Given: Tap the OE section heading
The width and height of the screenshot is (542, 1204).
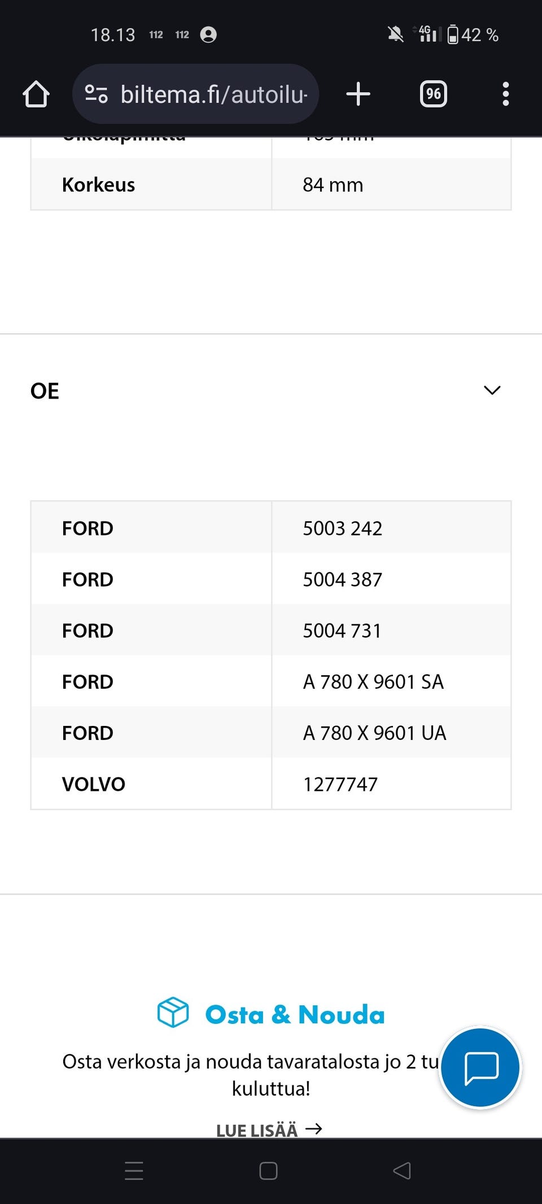Looking at the screenshot, I should [x=45, y=391].
